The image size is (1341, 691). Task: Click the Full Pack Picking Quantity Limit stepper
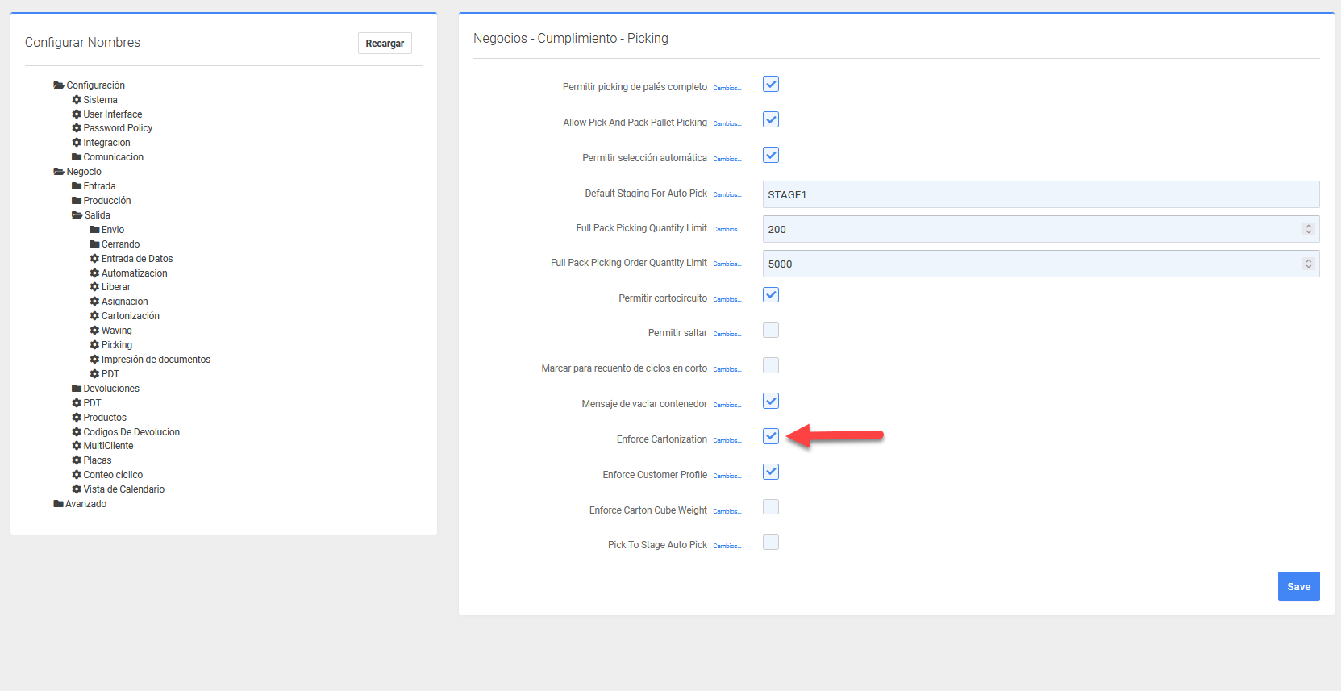coord(1308,229)
